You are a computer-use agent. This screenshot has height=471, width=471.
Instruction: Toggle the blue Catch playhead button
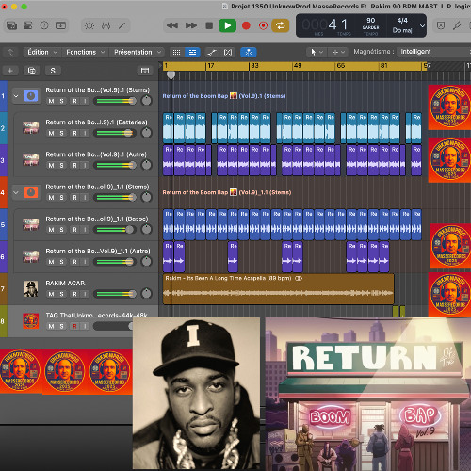click(x=249, y=53)
